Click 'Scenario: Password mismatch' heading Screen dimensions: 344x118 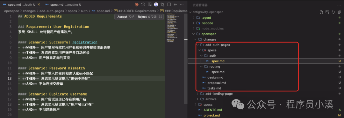click(x=52, y=68)
